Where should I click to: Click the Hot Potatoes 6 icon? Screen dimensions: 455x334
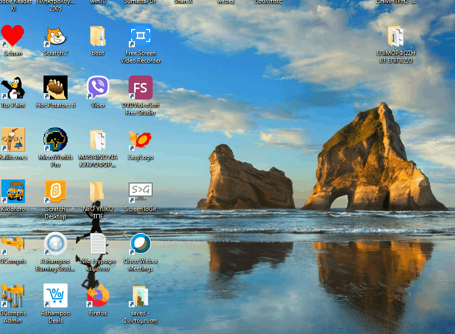56,88
